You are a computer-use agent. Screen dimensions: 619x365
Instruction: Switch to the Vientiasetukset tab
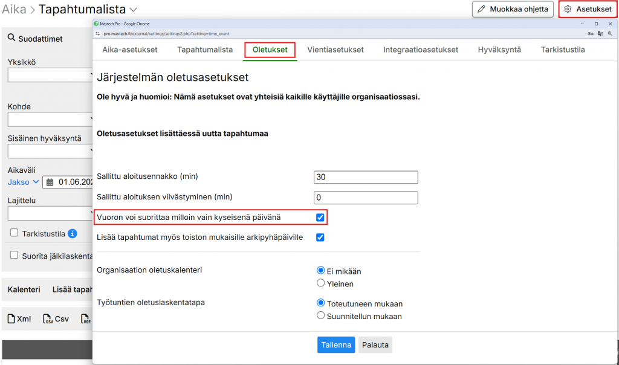tap(335, 50)
